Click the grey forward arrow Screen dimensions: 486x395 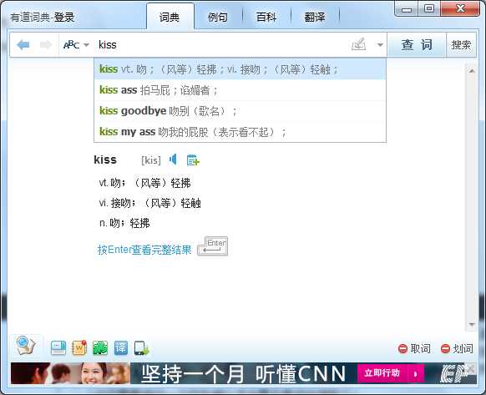coord(46,45)
